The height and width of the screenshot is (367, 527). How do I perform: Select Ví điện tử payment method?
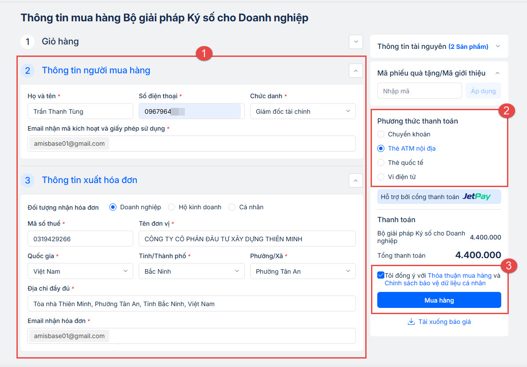(x=381, y=177)
